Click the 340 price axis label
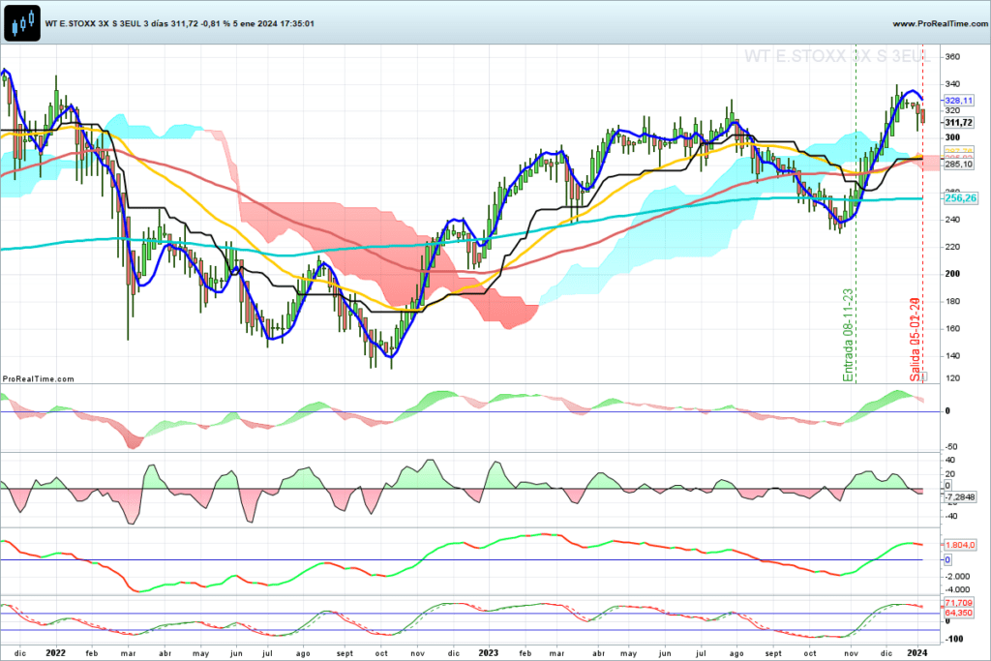Image resolution: width=991 pixels, height=661 pixels. point(952,84)
